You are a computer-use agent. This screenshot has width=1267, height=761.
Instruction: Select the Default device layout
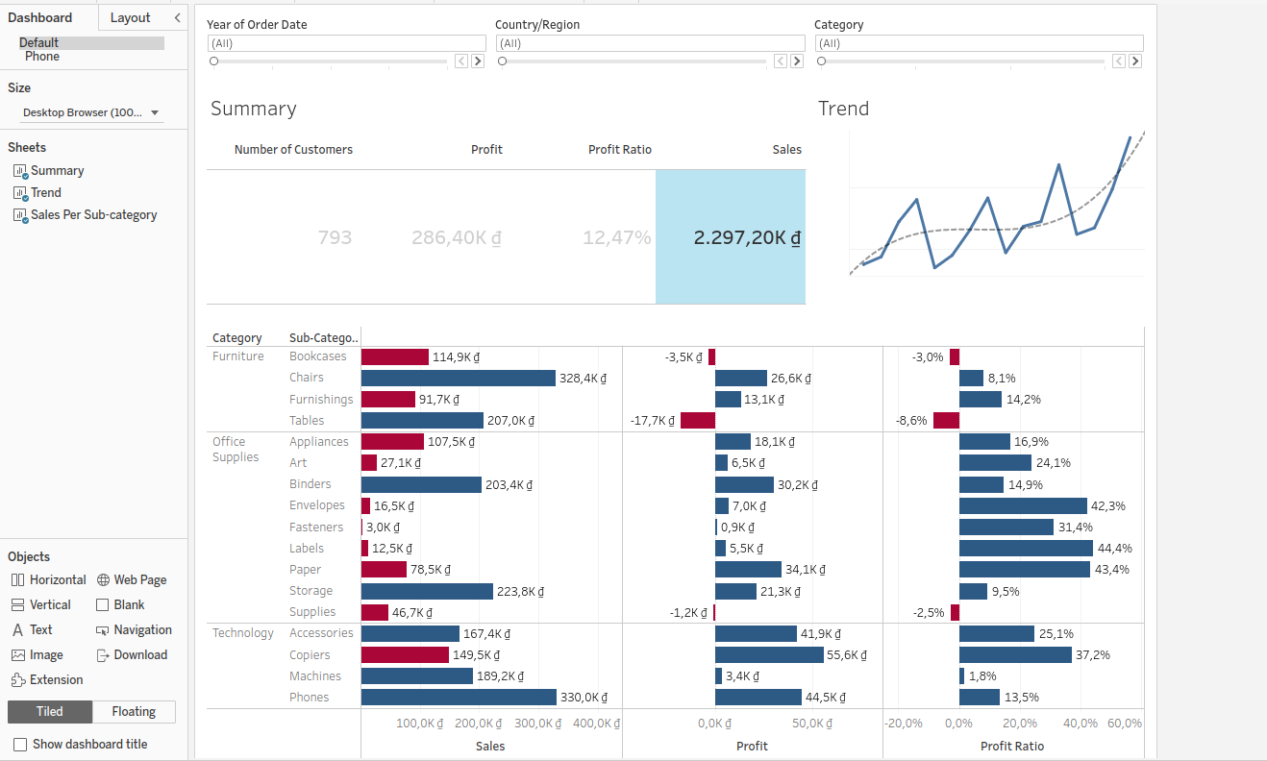(91, 43)
